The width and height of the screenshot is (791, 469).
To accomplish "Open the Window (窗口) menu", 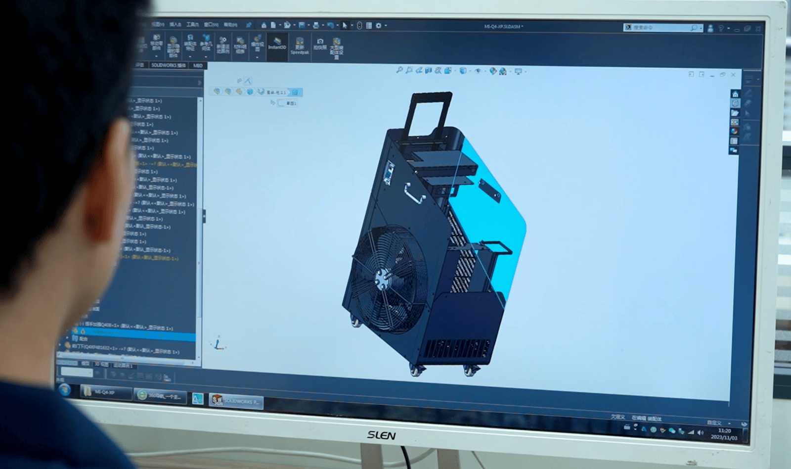I will 211,24.
